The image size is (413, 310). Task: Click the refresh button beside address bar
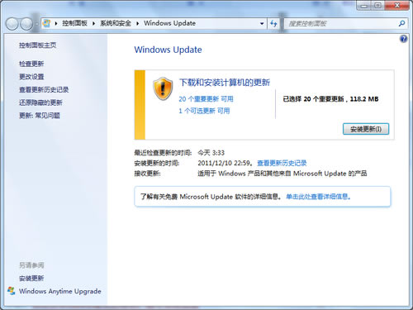[273, 24]
